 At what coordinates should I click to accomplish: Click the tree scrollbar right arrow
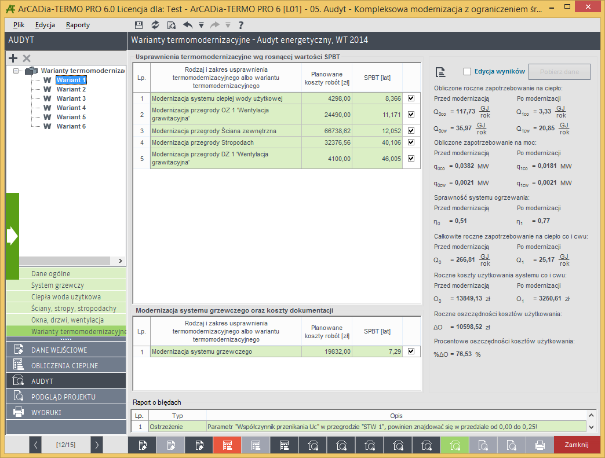121,261
